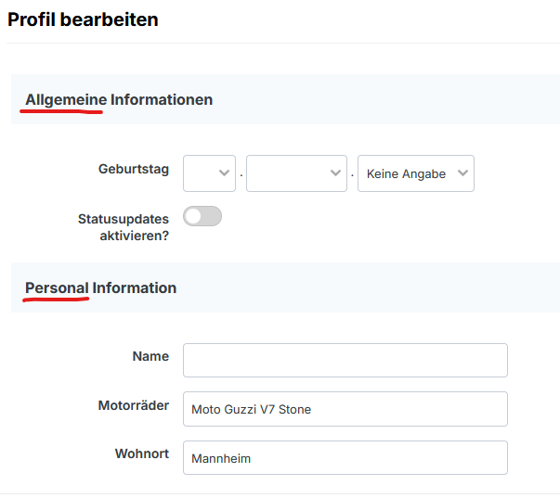Image resolution: width=560 pixels, height=498 pixels.
Task: Click the Statusupdates aktivieren? label
Action: coord(124,227)
